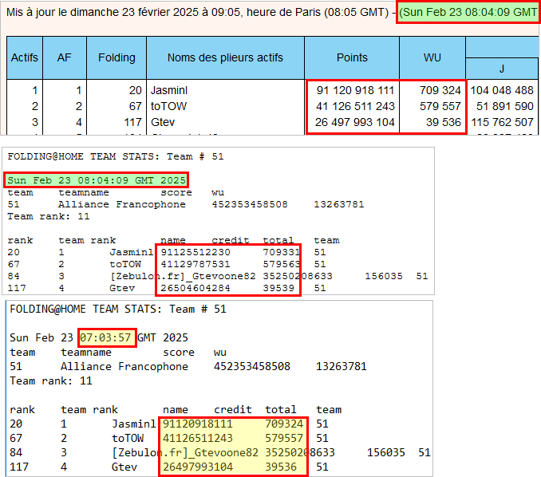Image resolution: width=541 pixels, height=477 pixels.
Task: Click the 'Folding' column header
Action: click(x=116, y=57)
